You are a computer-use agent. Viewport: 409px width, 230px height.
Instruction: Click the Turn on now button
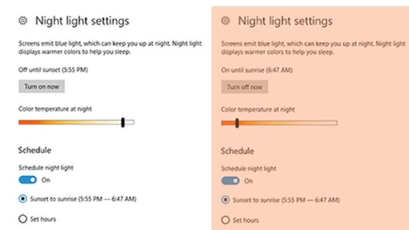click(x=42, y=86)
